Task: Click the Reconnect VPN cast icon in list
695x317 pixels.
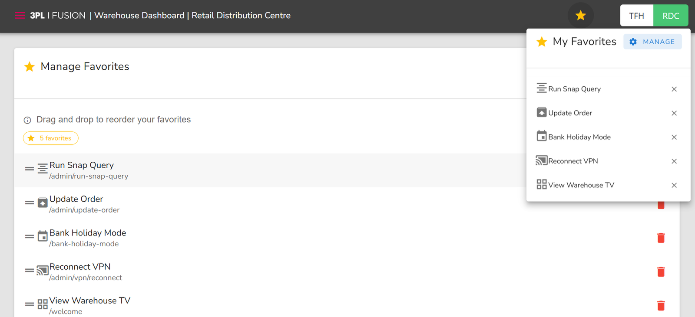Action: (42, 271)
